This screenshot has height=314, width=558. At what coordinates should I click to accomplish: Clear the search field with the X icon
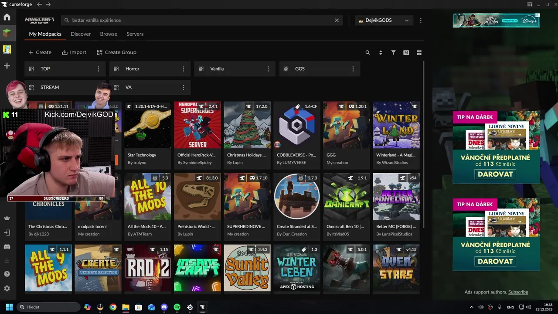(337, 20)
